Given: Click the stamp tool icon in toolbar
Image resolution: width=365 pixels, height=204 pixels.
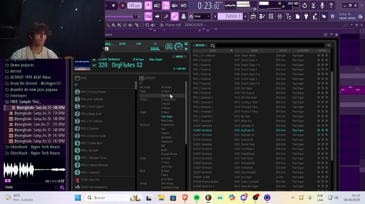Looking at the screenshot, I should (x=183, y=16).
